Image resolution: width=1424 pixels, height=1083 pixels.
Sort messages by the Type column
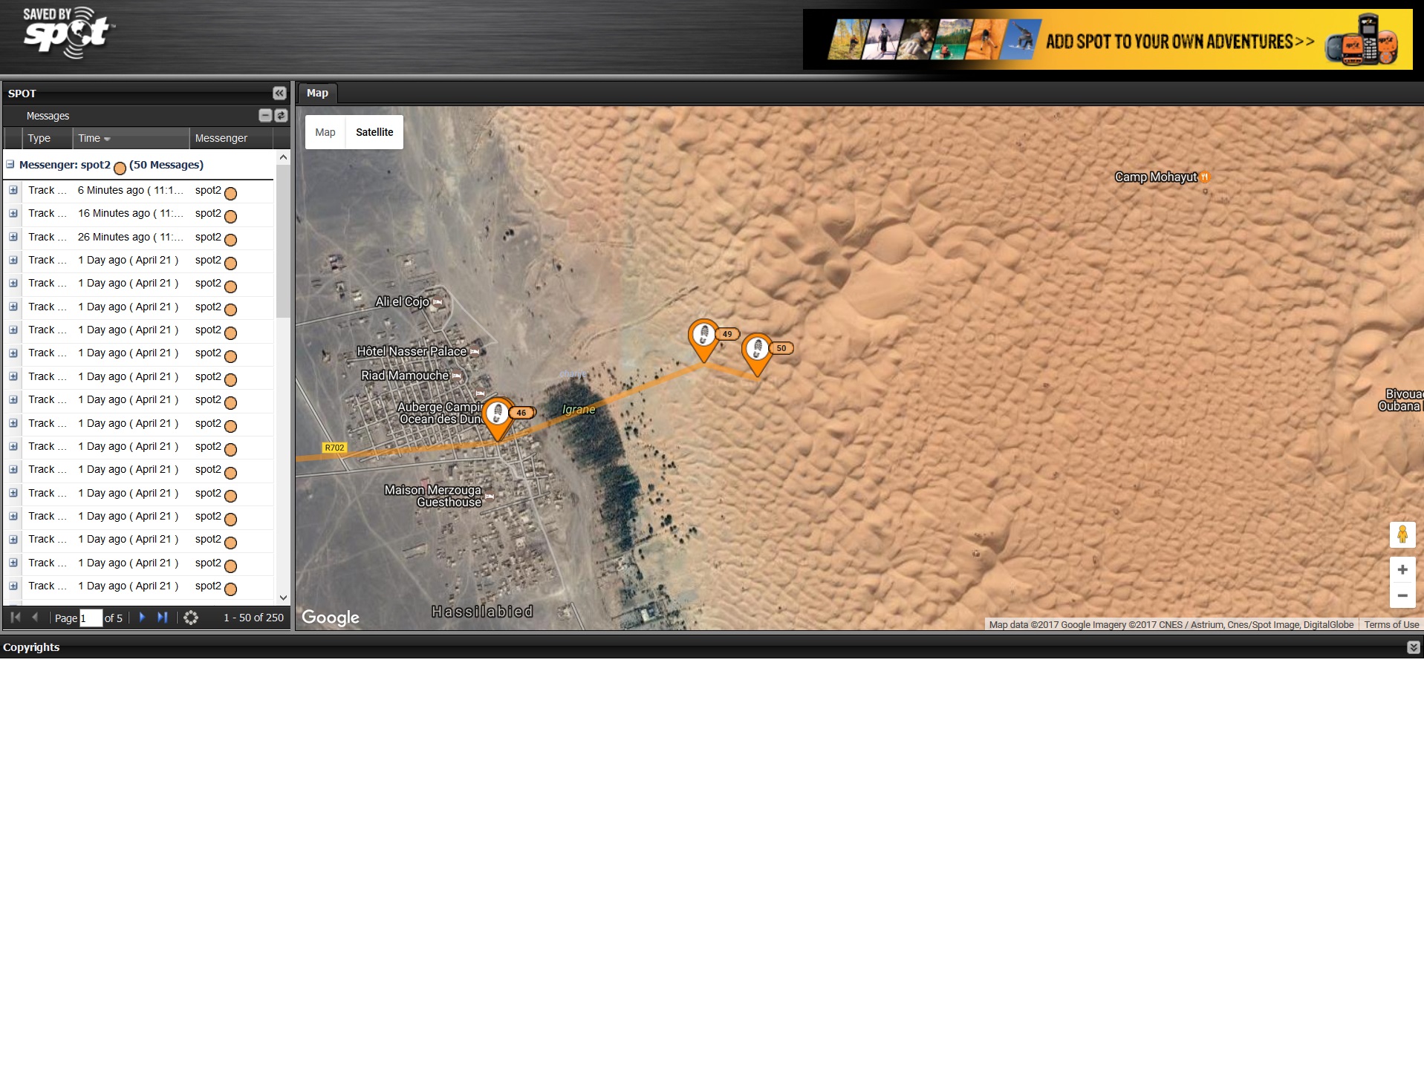click(x=48, y=138)
